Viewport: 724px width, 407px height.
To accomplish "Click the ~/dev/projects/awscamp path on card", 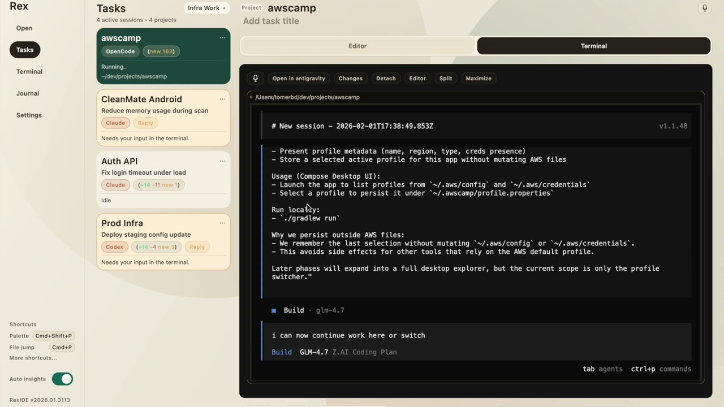I will [134, 76].
